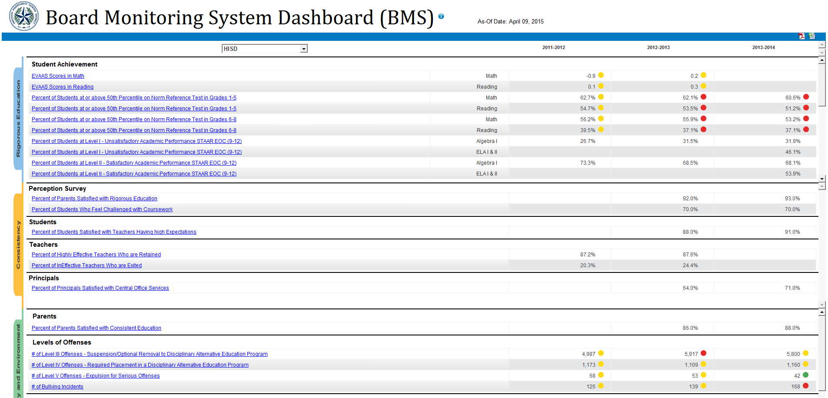Viewport: 828px width, 398px height.
Task: Open Percent of InEffective Teachers Who are Exited
Action: pyautogui.click(x=86, y=265)
